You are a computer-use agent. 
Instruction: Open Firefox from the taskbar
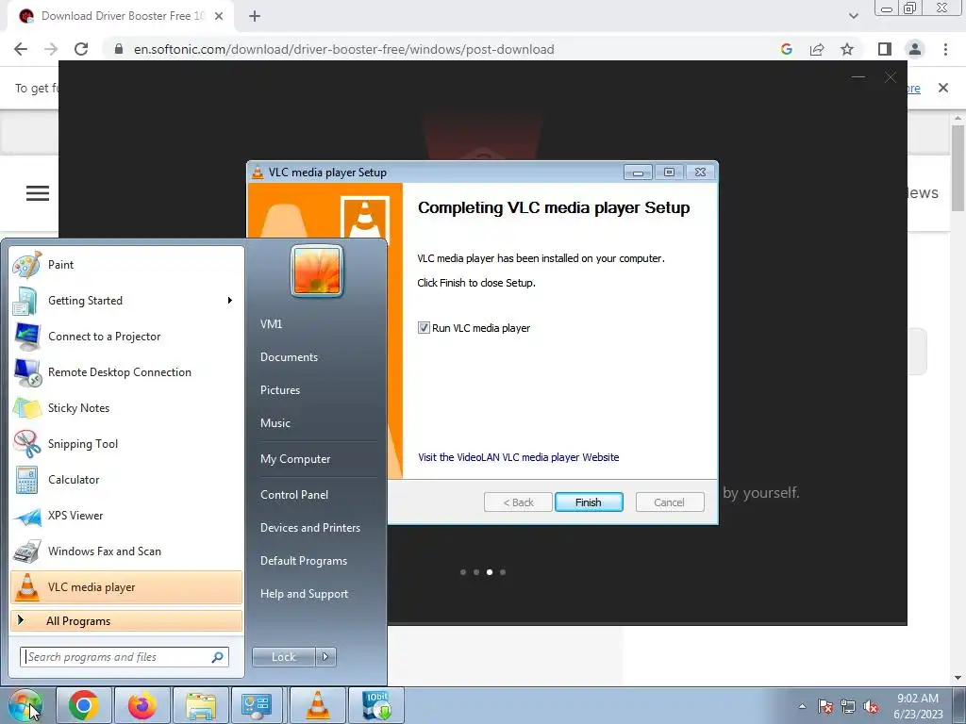point(142,705)
